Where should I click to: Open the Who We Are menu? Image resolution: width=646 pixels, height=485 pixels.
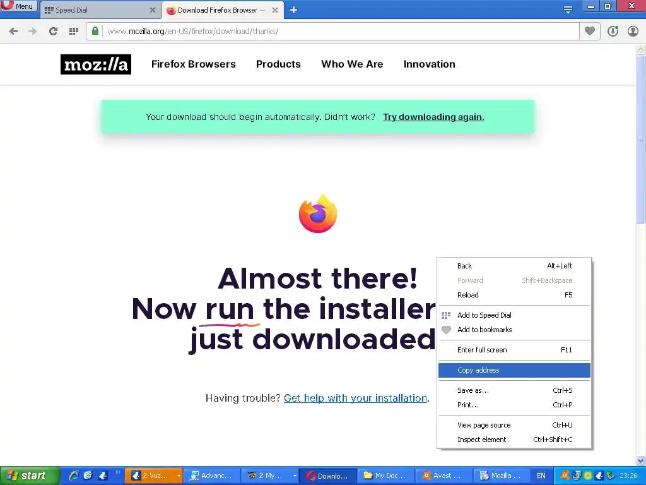click(352, 64)
